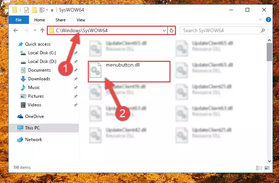This screenshot has width=279, height=183.
Task: Click the pin icon beside Documents
Action: [x=76, y=70]
